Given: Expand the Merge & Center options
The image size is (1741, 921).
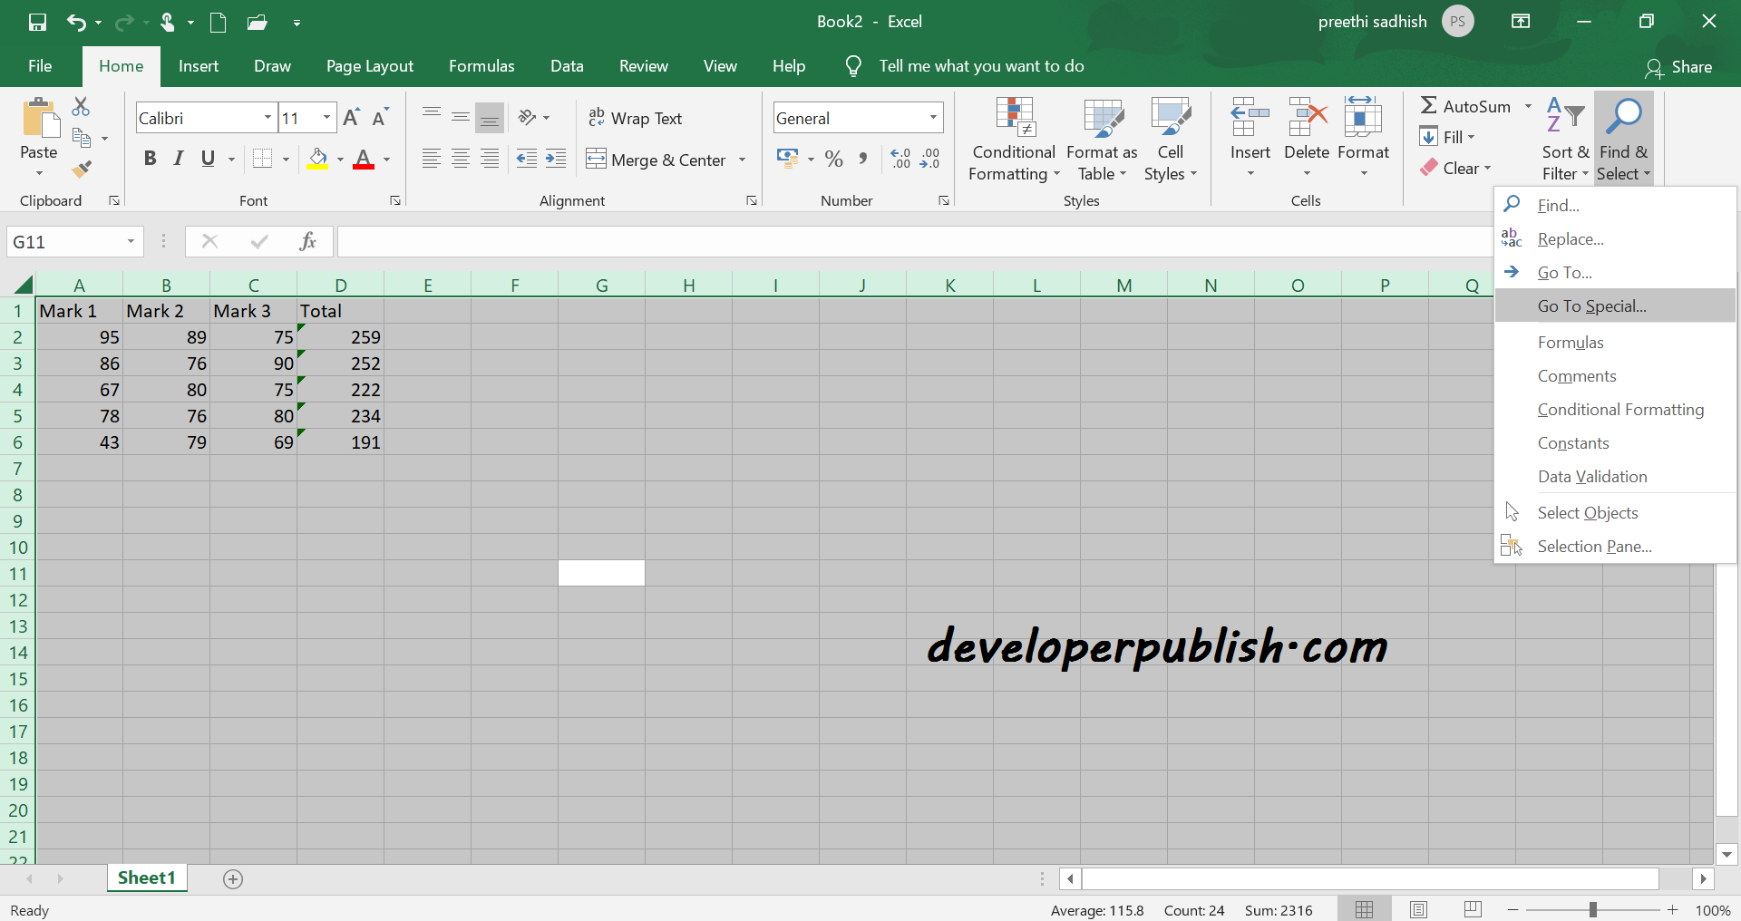Looking at the screenshot, I should tap(744, 160).
